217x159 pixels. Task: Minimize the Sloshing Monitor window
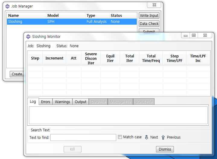[185, 35]
